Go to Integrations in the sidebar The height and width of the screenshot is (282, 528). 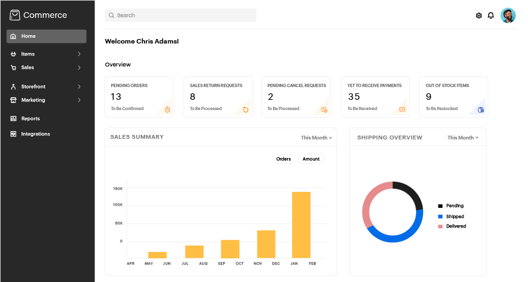coord(35,134)
